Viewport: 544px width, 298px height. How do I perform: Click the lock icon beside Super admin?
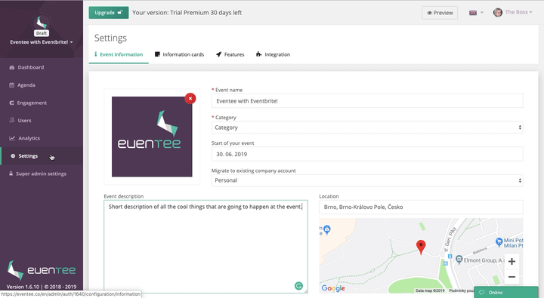click(11, 174)
